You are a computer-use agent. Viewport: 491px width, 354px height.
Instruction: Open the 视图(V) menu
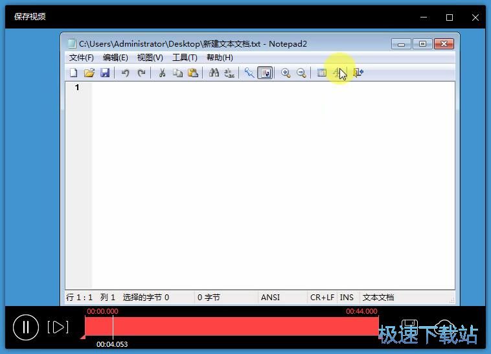click(150, 58)
